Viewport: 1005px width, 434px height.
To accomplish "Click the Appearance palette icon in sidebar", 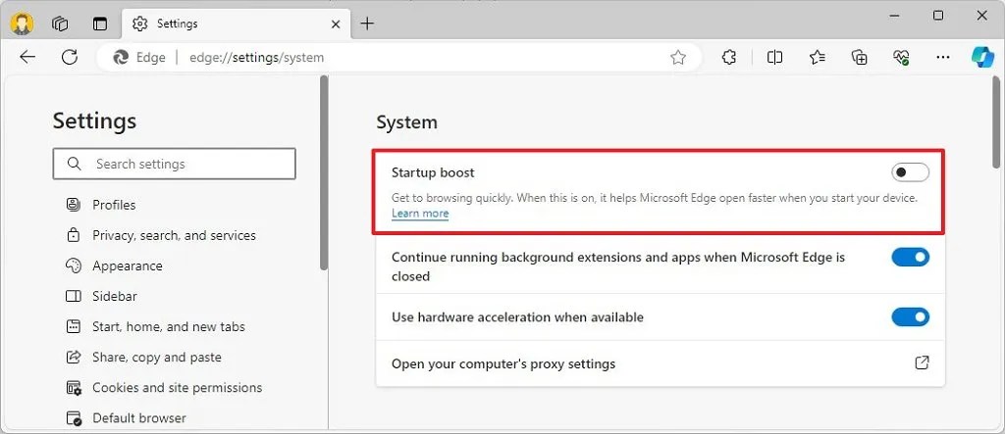I will 74,265.
